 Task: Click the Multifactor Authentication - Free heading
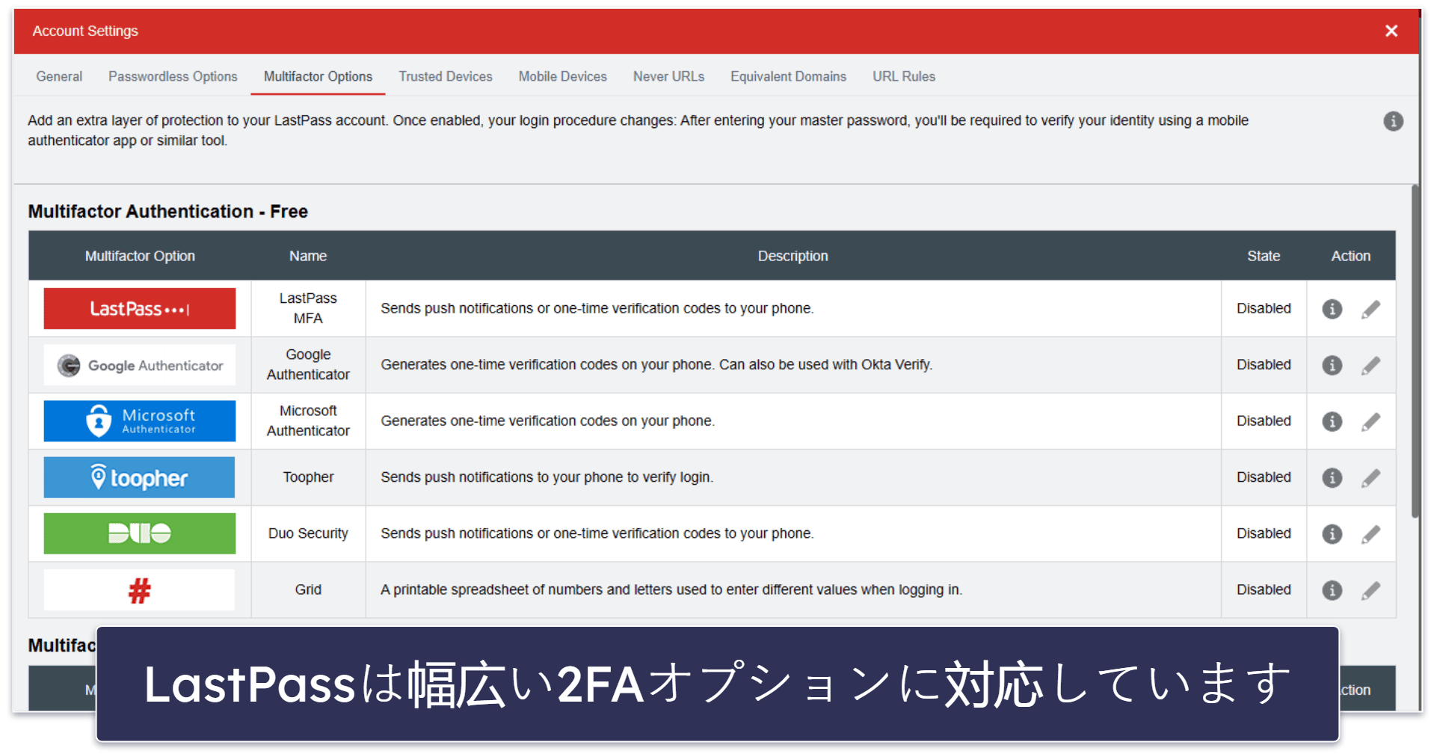(x=168, y=212)
